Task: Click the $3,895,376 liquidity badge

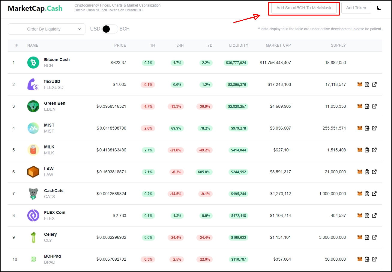Action: coord(237,85)
